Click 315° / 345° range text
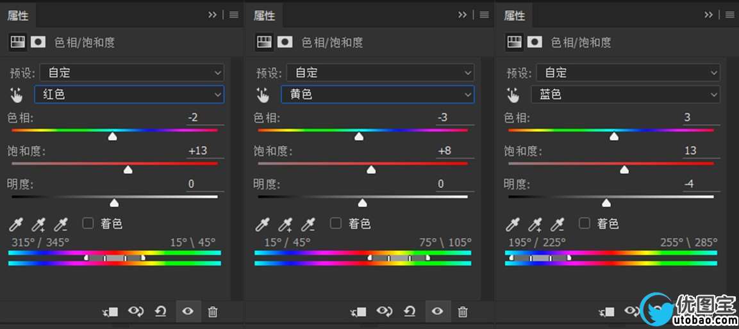Viewport: 739px width, 329px height. tap(40, 243)
